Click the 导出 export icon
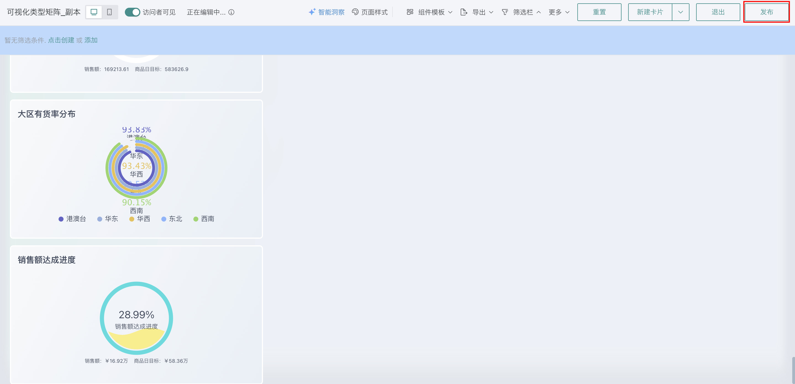Screen dimensions: 795x384 coord(464,12)
